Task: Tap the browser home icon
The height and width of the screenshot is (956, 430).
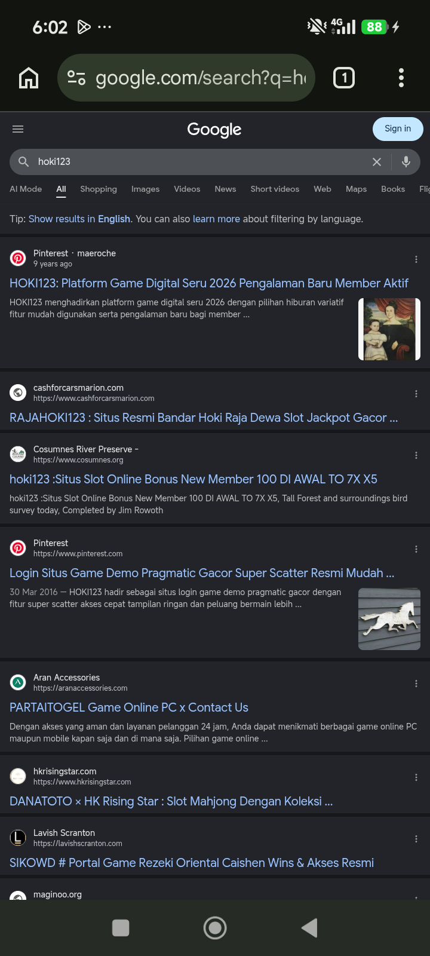Action: (x=29, y=78)
